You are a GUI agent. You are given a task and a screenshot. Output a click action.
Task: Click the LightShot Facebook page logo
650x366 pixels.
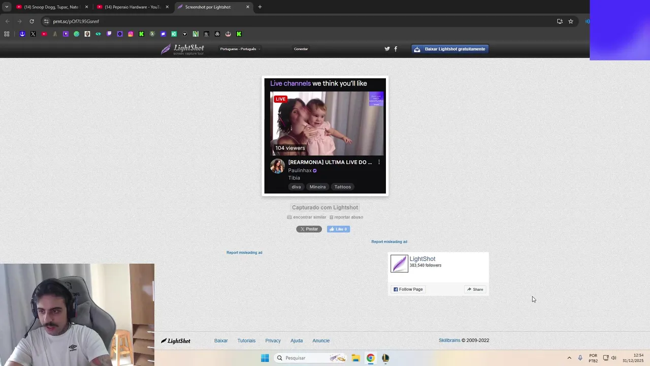(399, 263)
